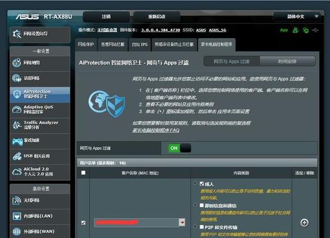
Task: Open the network setup wizard icon
Action: [17, 34]
